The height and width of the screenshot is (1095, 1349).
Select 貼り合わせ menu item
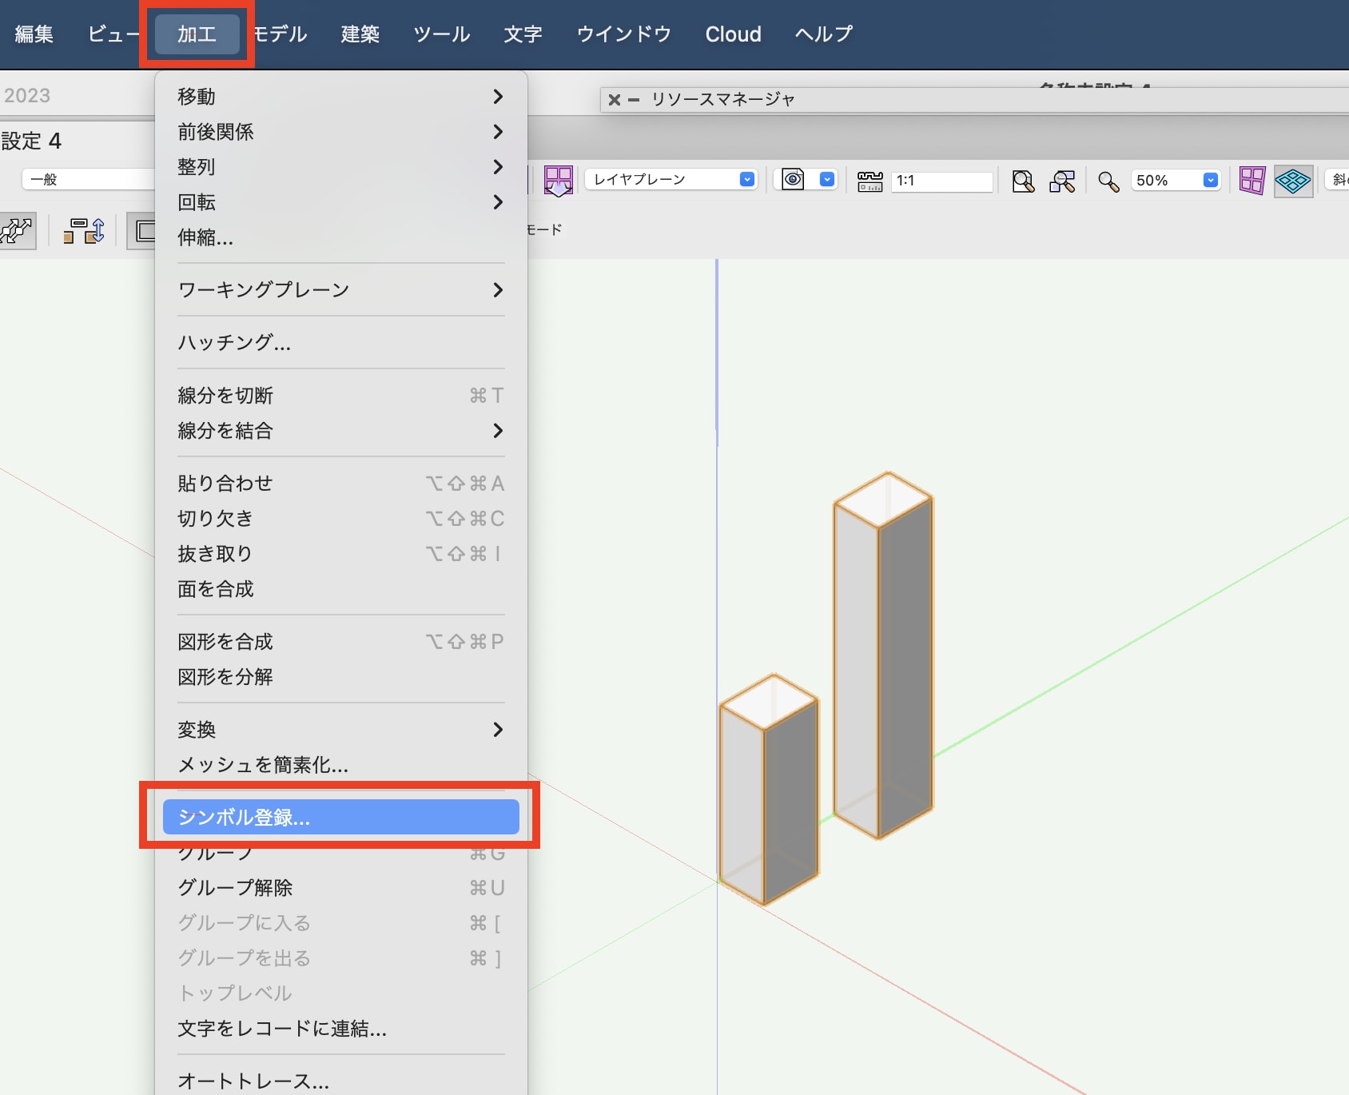[x=341, y=484]
